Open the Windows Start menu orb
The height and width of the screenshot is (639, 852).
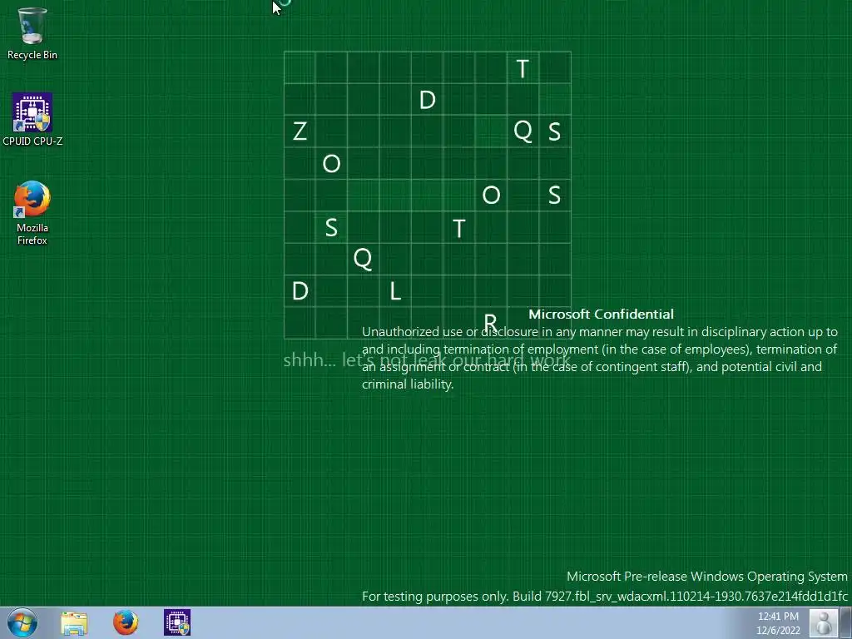[22, 622]
